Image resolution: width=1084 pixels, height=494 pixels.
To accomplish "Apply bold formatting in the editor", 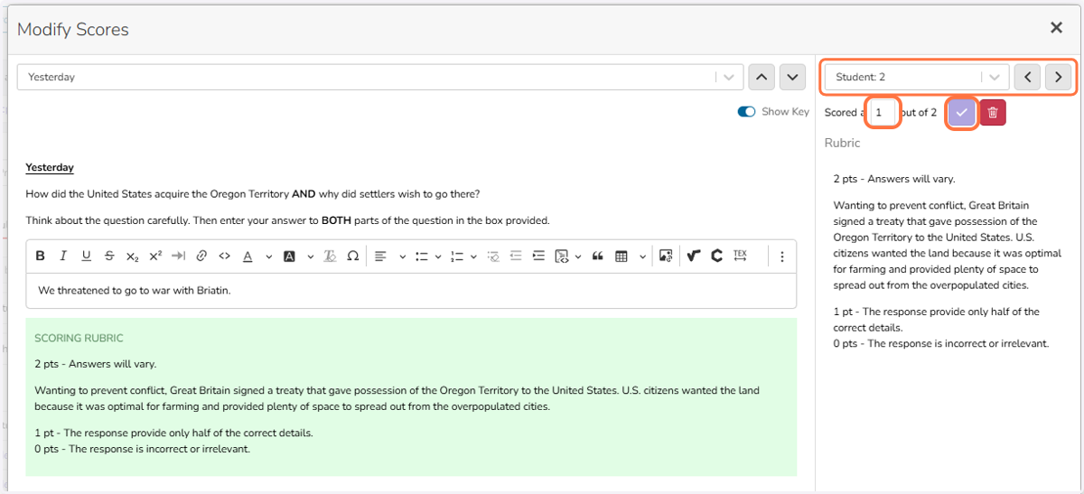I will click(x=40, y=256).
